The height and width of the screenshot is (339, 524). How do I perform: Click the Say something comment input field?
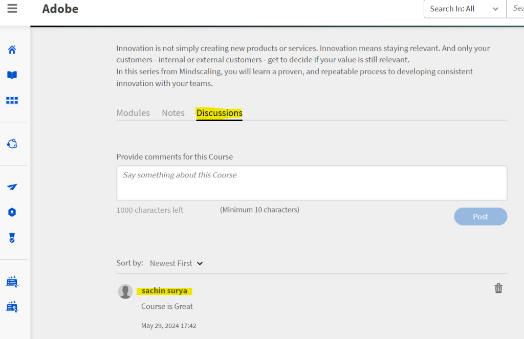tap(312, 183)
